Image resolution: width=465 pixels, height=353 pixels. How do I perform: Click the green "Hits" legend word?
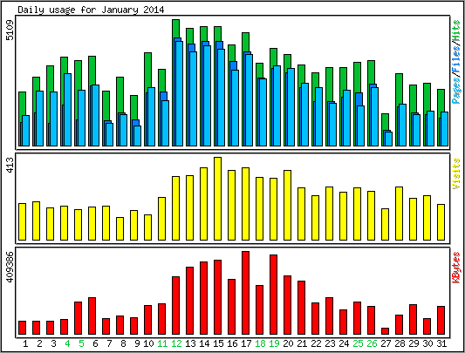[456, 31]
